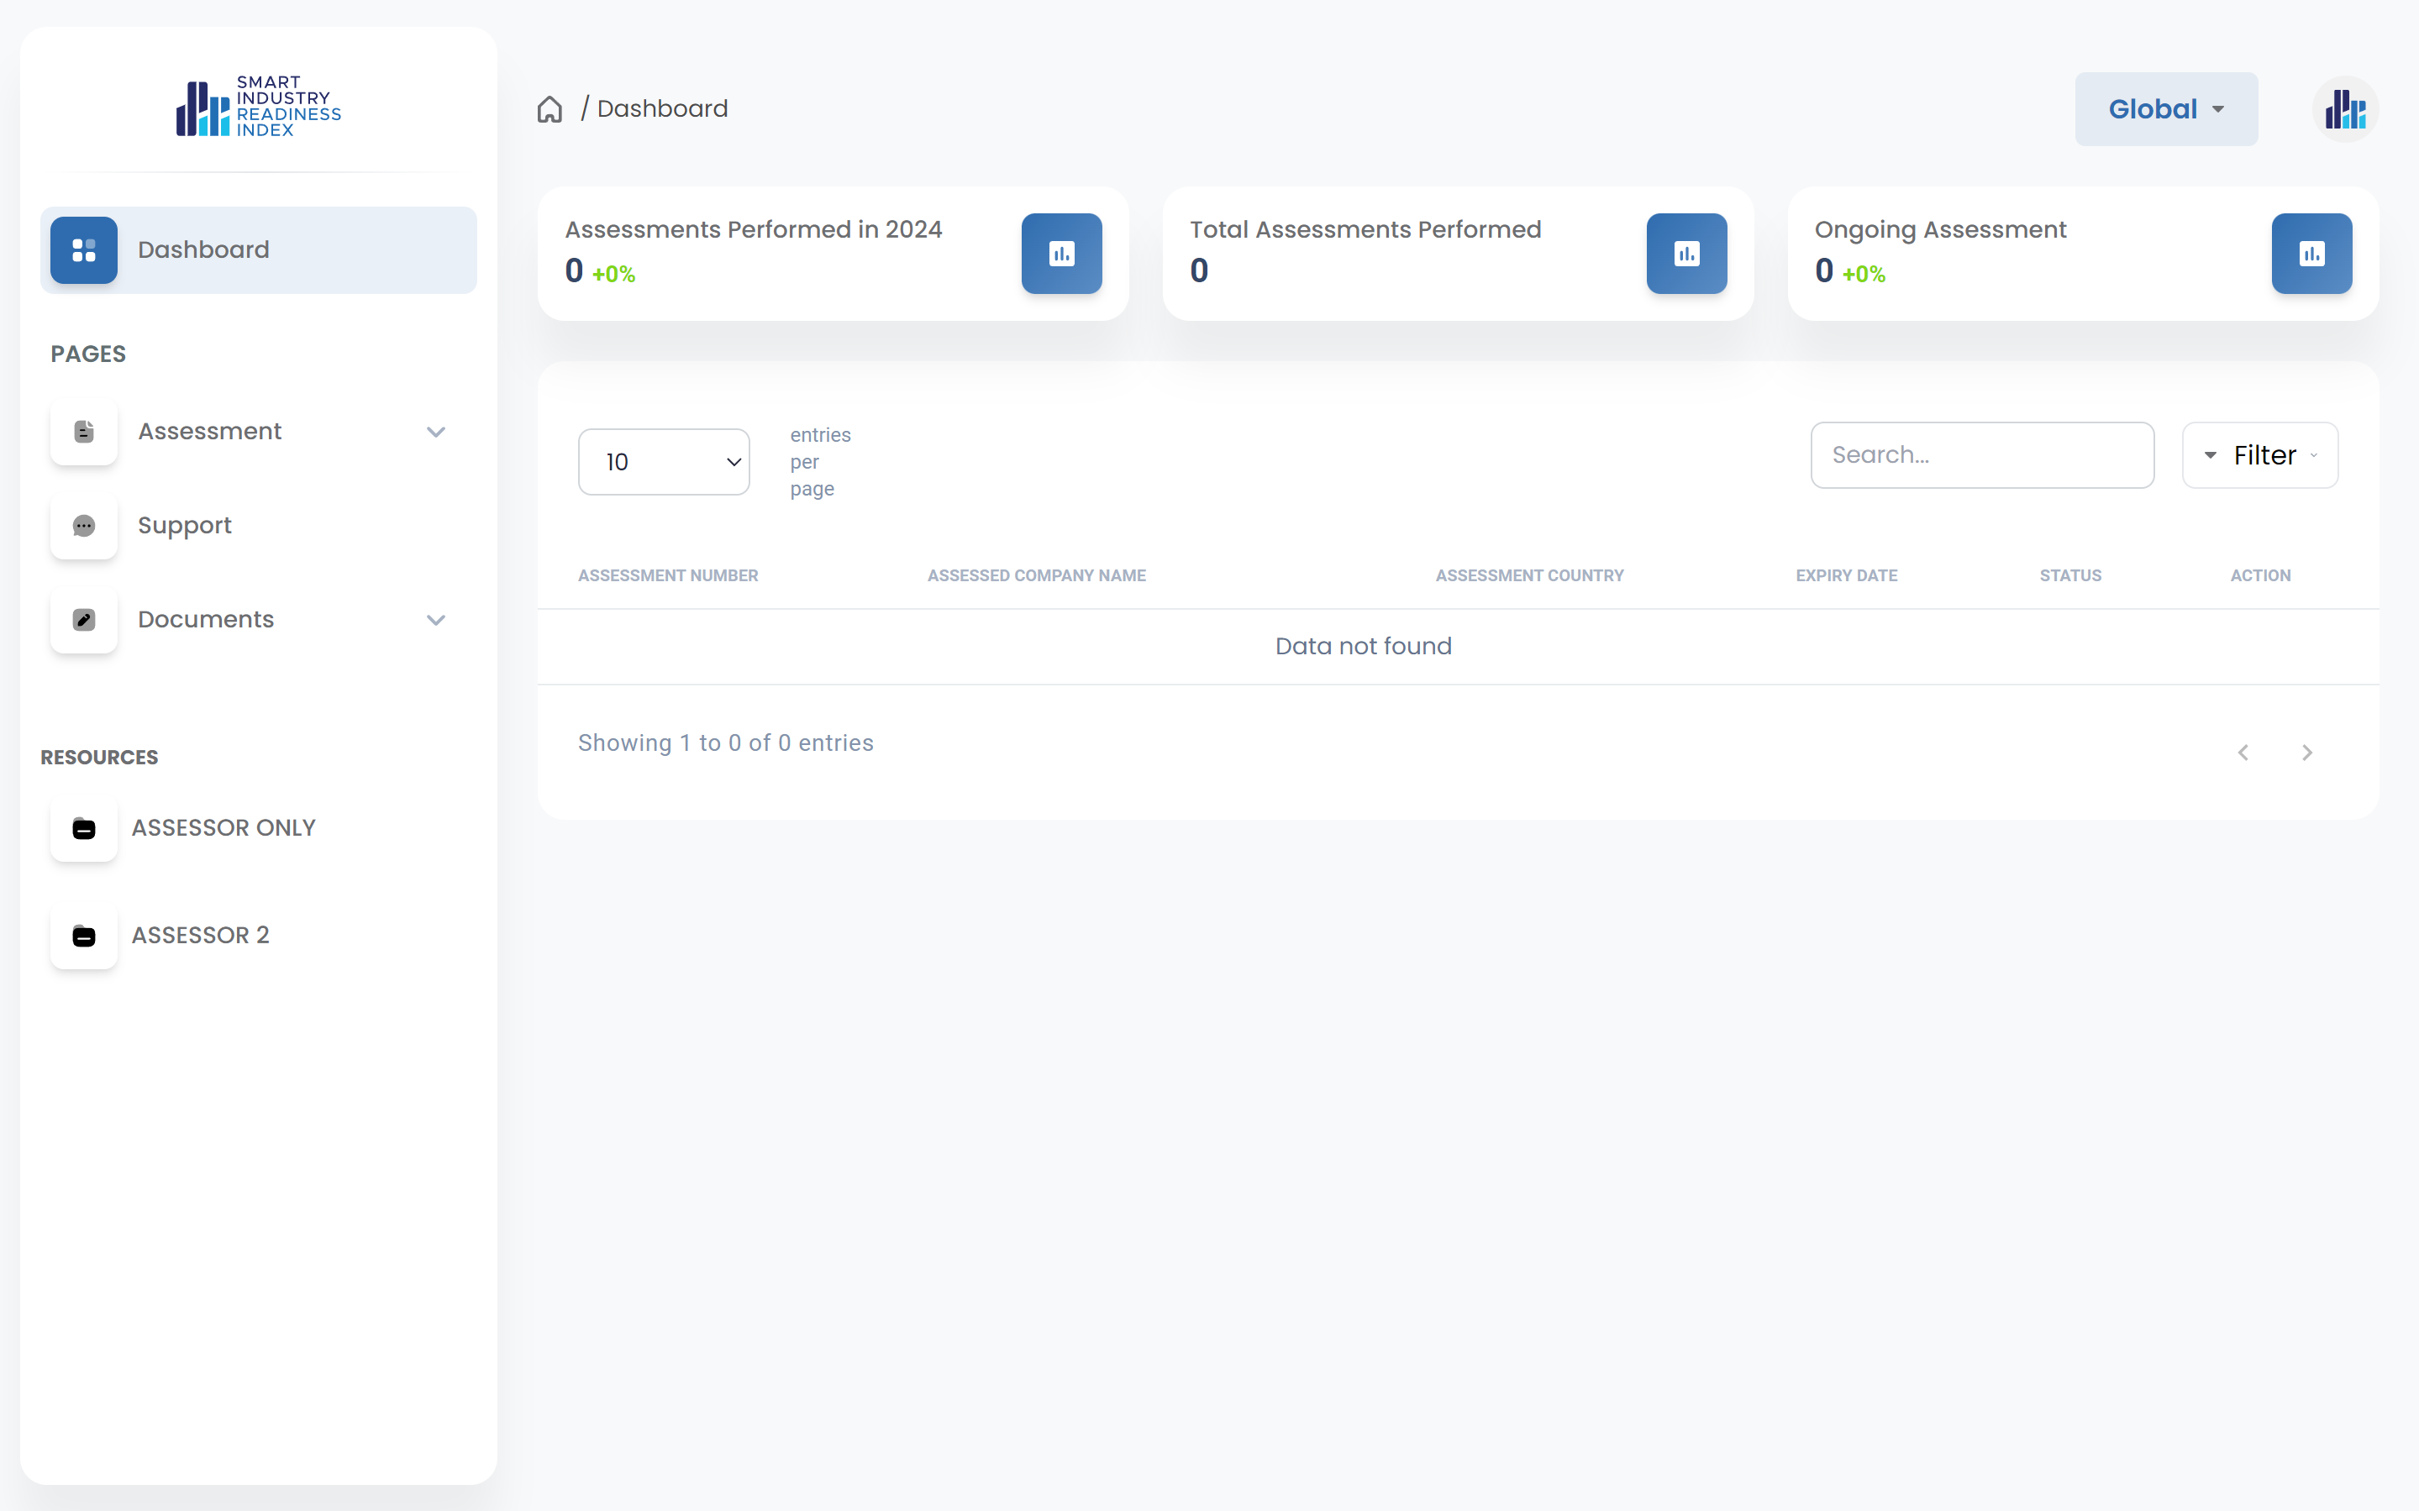Go to next page of entries
Image resolution: width=2419 pixels, height=1511 pixels.
tap(2307, 753)
